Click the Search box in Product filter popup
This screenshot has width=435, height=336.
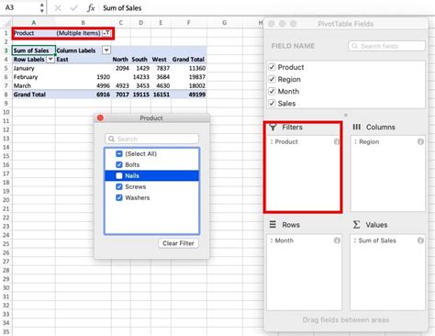(x=151, y=139)
